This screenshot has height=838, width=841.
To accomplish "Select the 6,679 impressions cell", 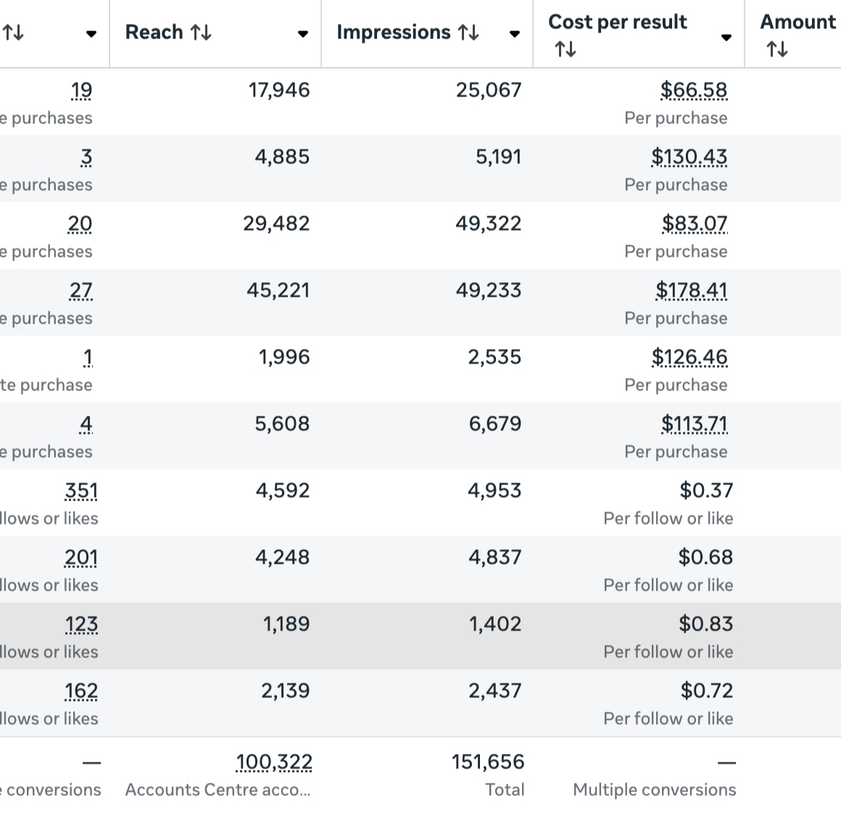I will tap(495, 424).
